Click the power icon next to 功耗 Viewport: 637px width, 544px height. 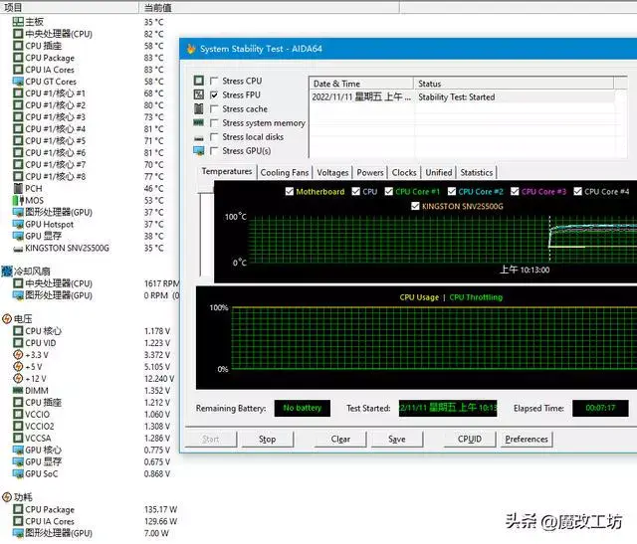(x=7, y=497)
